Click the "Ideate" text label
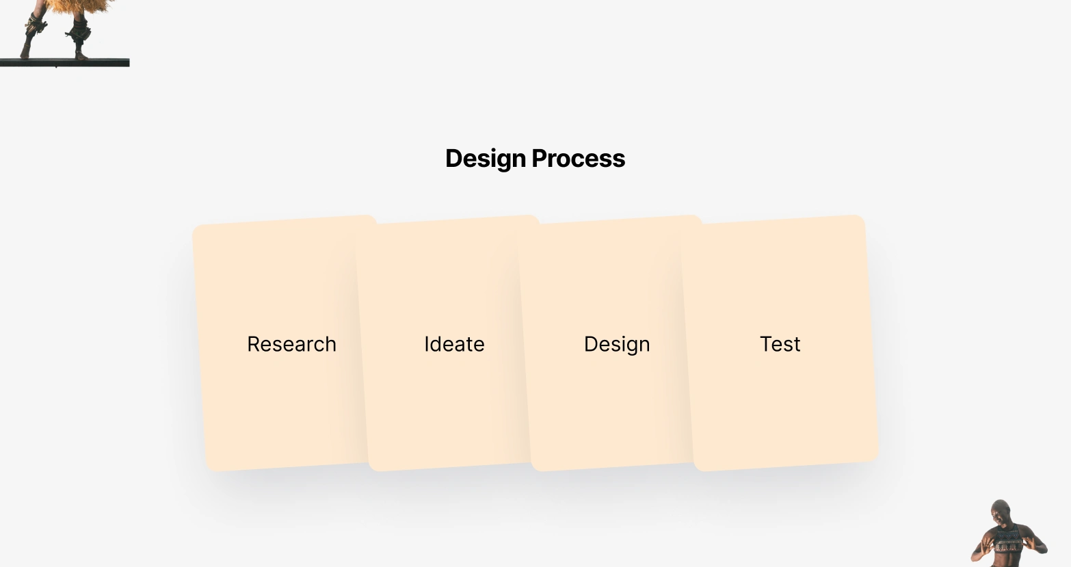1071x567 pixels. tap(454, 344)
